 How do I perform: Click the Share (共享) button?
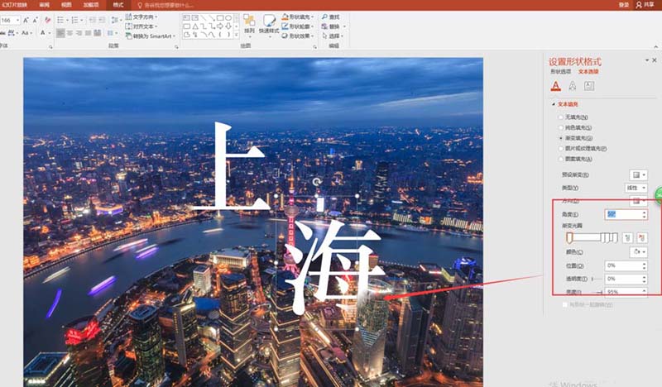pos(645,5)
